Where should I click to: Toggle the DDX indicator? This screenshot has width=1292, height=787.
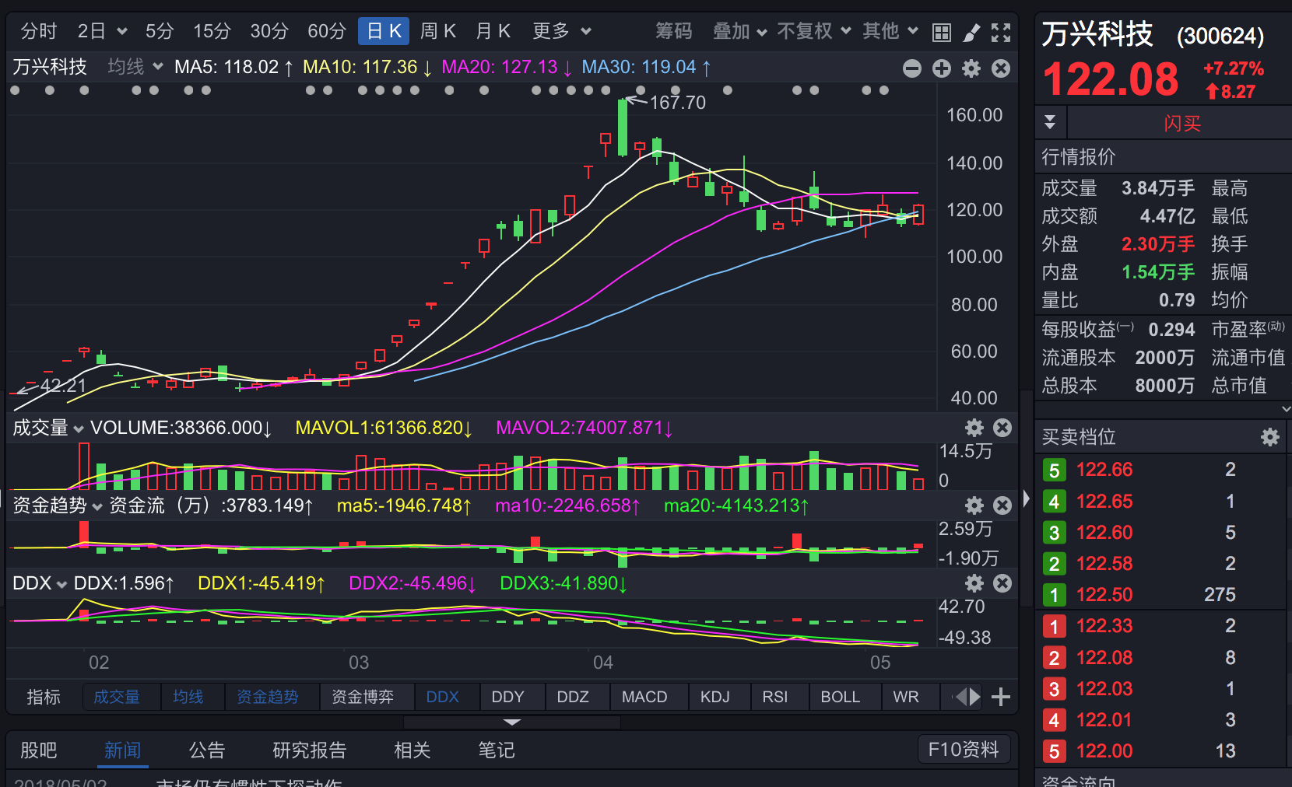(443, 697)
